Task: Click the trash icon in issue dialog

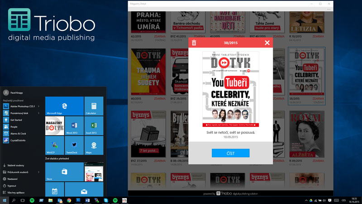Action: point(194,43)
